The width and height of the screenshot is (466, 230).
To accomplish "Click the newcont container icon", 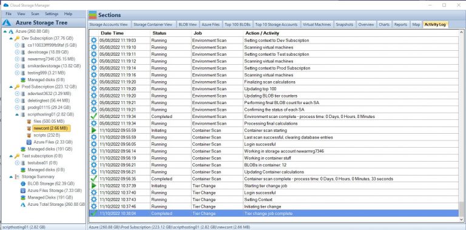I will [x=29, y=128].
